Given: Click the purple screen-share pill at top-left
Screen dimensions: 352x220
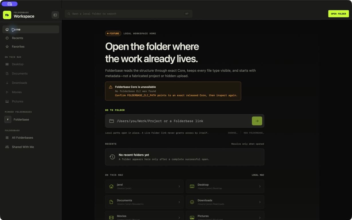Looking at the screenshot, I should 9,4.
